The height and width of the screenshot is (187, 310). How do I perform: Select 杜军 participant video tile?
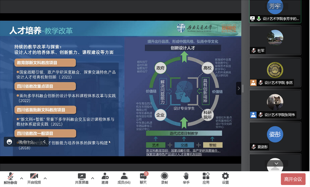(x=275, y=40)
